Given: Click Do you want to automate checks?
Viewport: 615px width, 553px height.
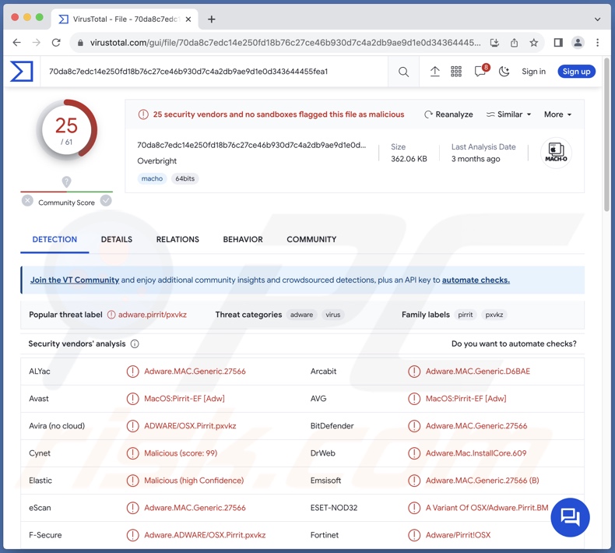Looking at the screenshot, I should (514, 343).
